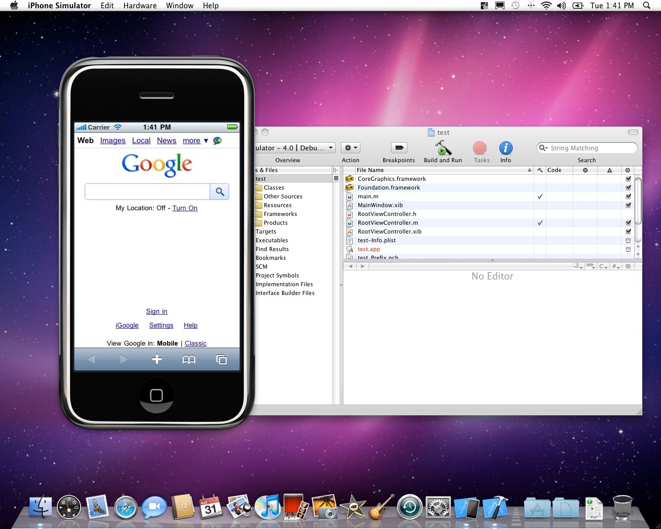The image size is (661, 529).
Task: Click Spotlight magnifier in the menu bar
Action: coord(646,6)
